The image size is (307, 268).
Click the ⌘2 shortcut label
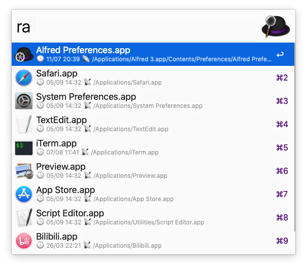point(282,78)
